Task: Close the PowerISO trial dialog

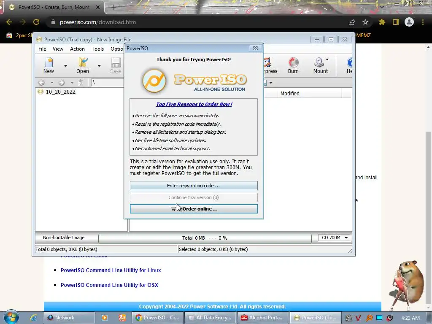Action: point(255,48)
